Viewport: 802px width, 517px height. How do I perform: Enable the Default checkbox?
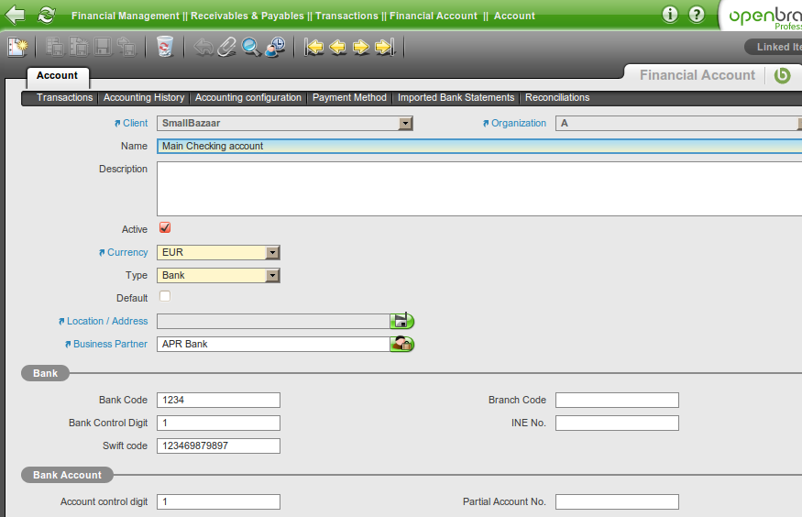coord(165,297)
